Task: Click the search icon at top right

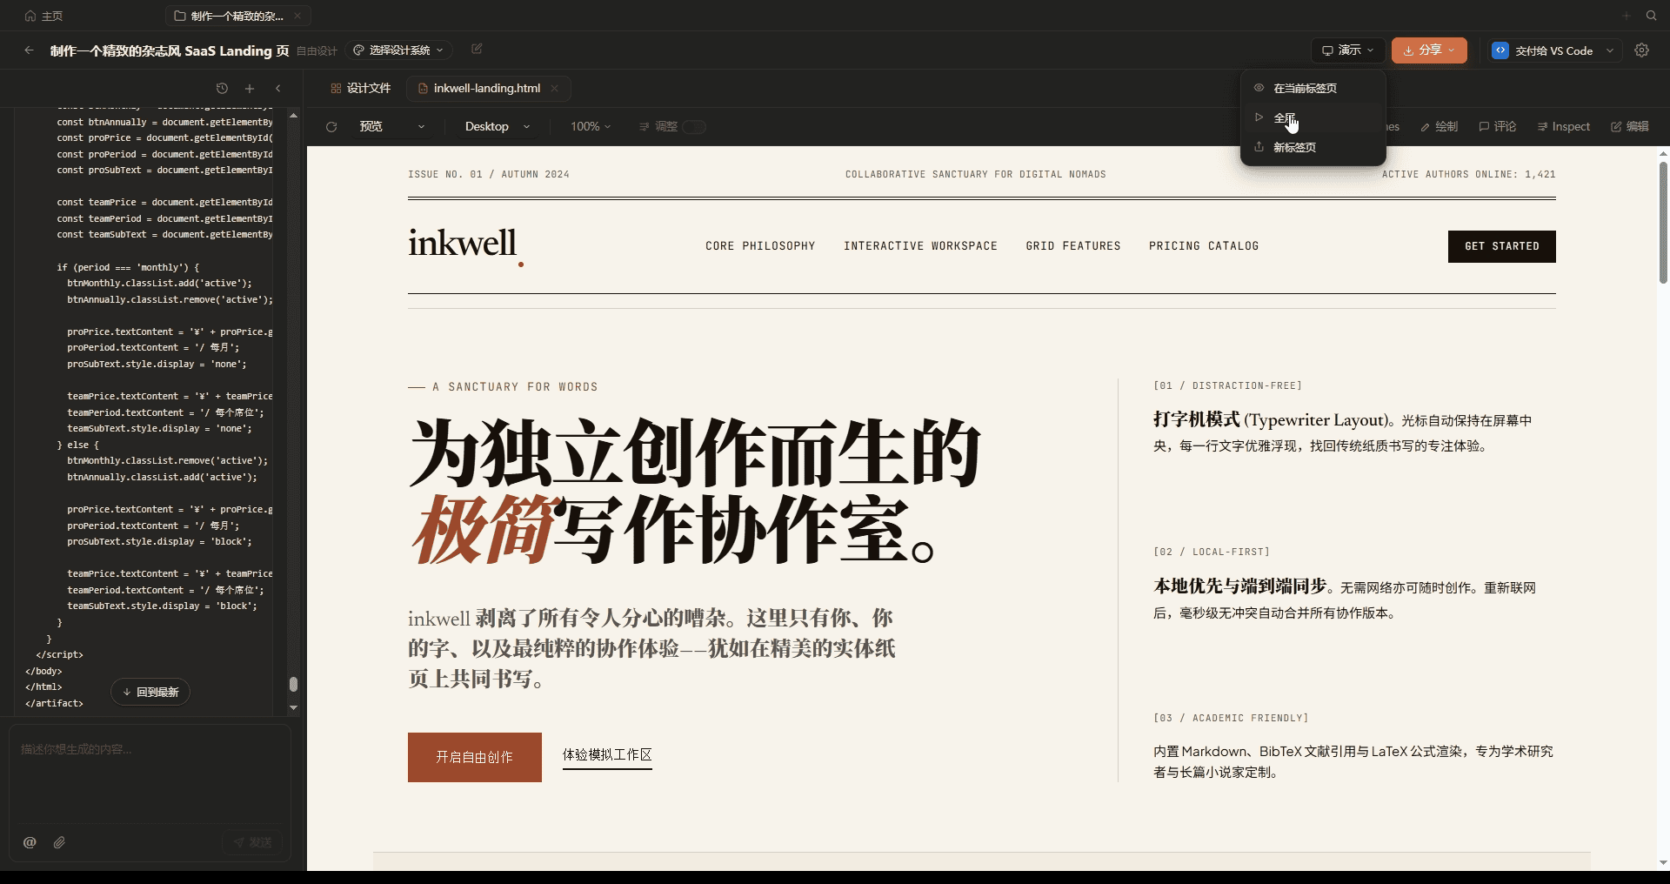Action: pos(1651,16)
